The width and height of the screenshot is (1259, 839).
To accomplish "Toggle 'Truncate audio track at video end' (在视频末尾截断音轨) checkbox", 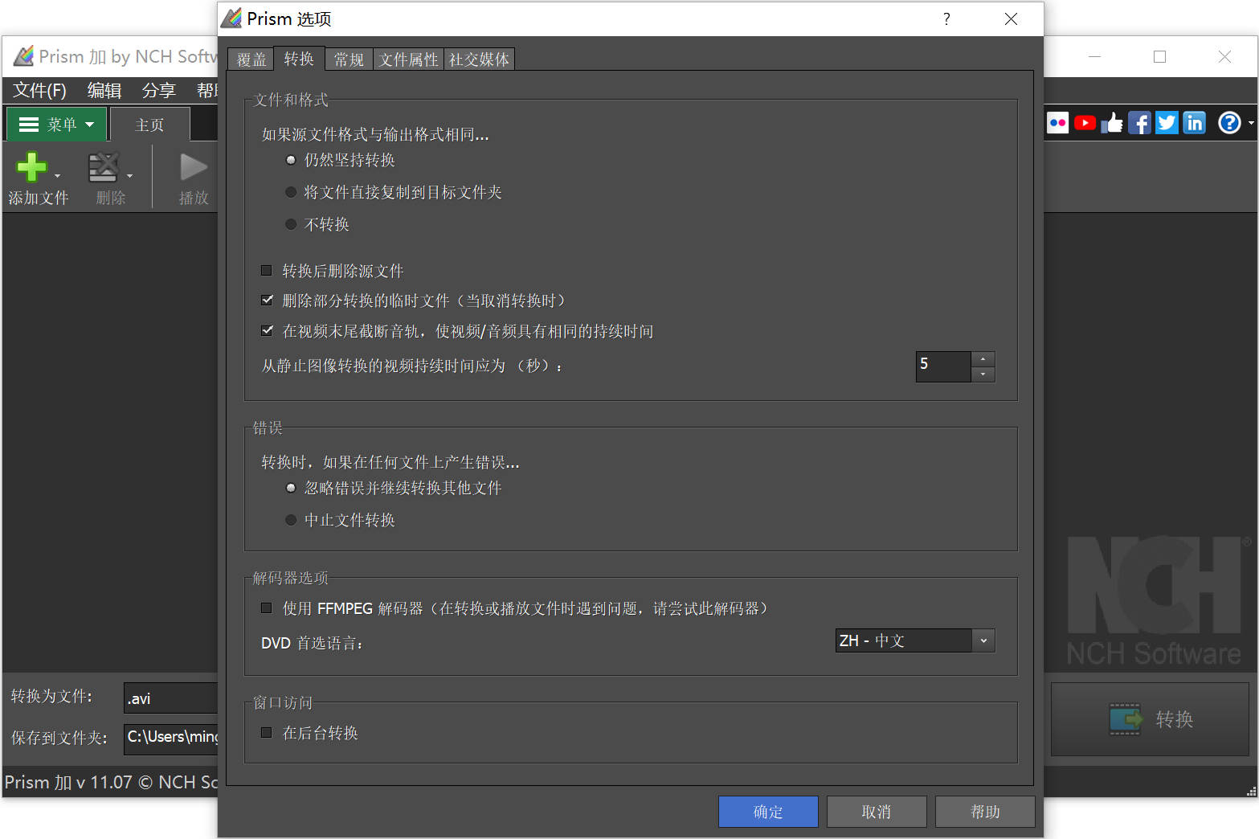I will pyautogui.click(x=267, y=331).
